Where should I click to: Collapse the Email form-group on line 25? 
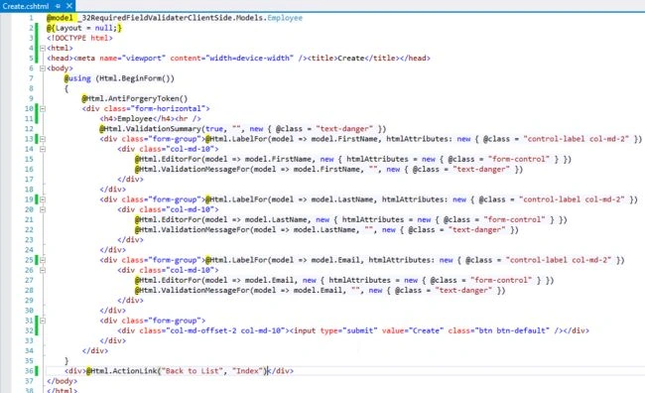pos(43,260)
